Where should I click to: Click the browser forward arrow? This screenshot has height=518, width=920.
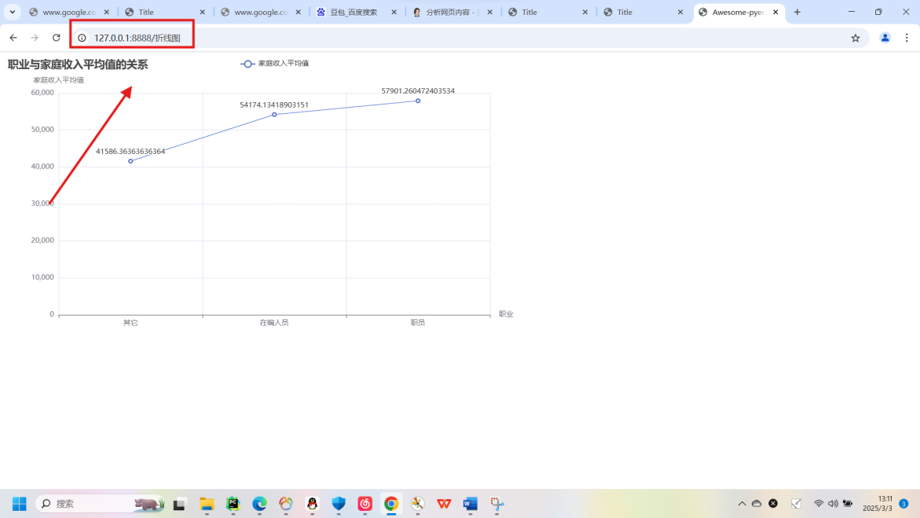pos(35,38)
